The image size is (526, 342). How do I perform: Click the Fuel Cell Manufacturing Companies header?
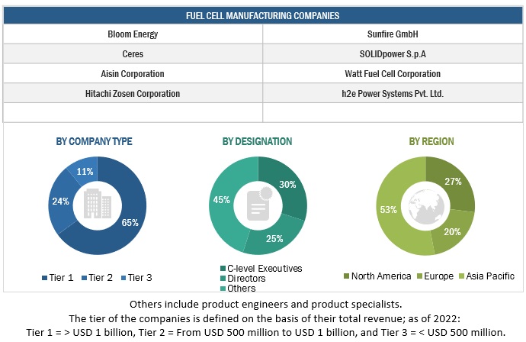[262, 15]
